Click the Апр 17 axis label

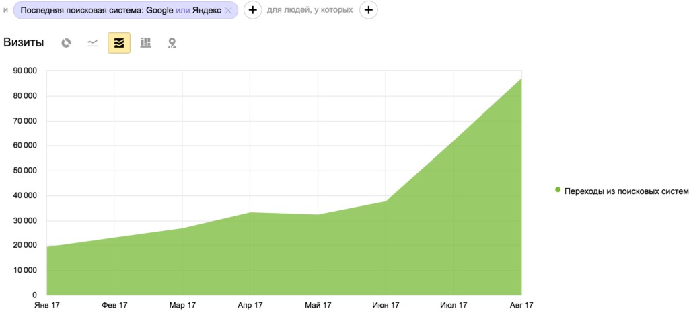click(250, 305)
